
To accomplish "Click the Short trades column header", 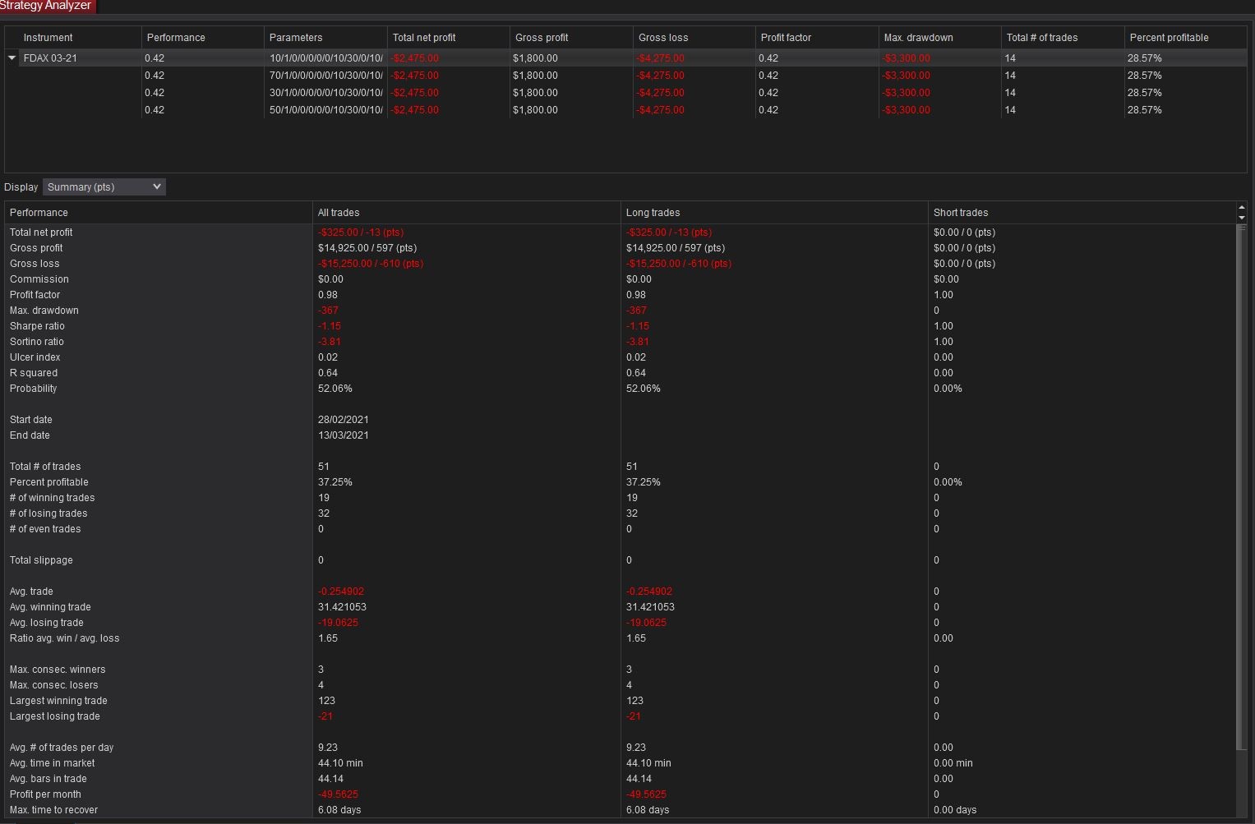I will click(960, 212).
